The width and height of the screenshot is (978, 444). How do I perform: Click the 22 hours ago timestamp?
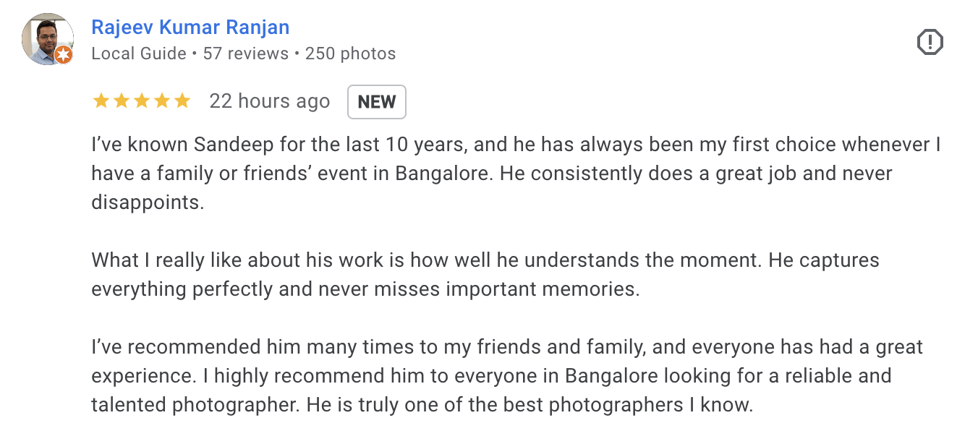[x=269, y=101]
